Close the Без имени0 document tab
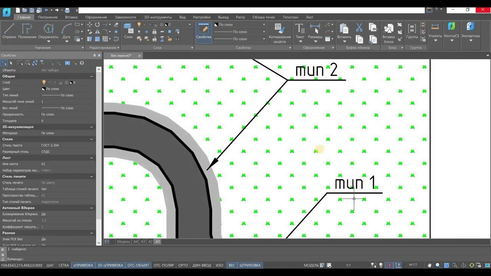 click(140, 56)
